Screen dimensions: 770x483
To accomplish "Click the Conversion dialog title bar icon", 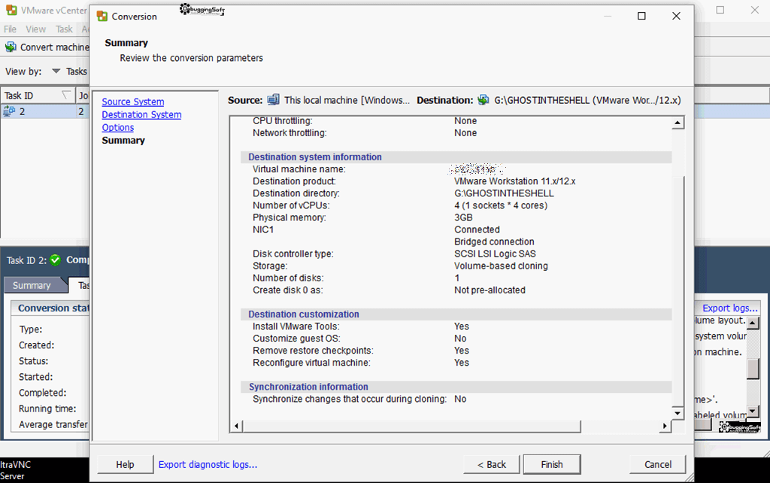I will pyautogui.click(x=102, y=17).
